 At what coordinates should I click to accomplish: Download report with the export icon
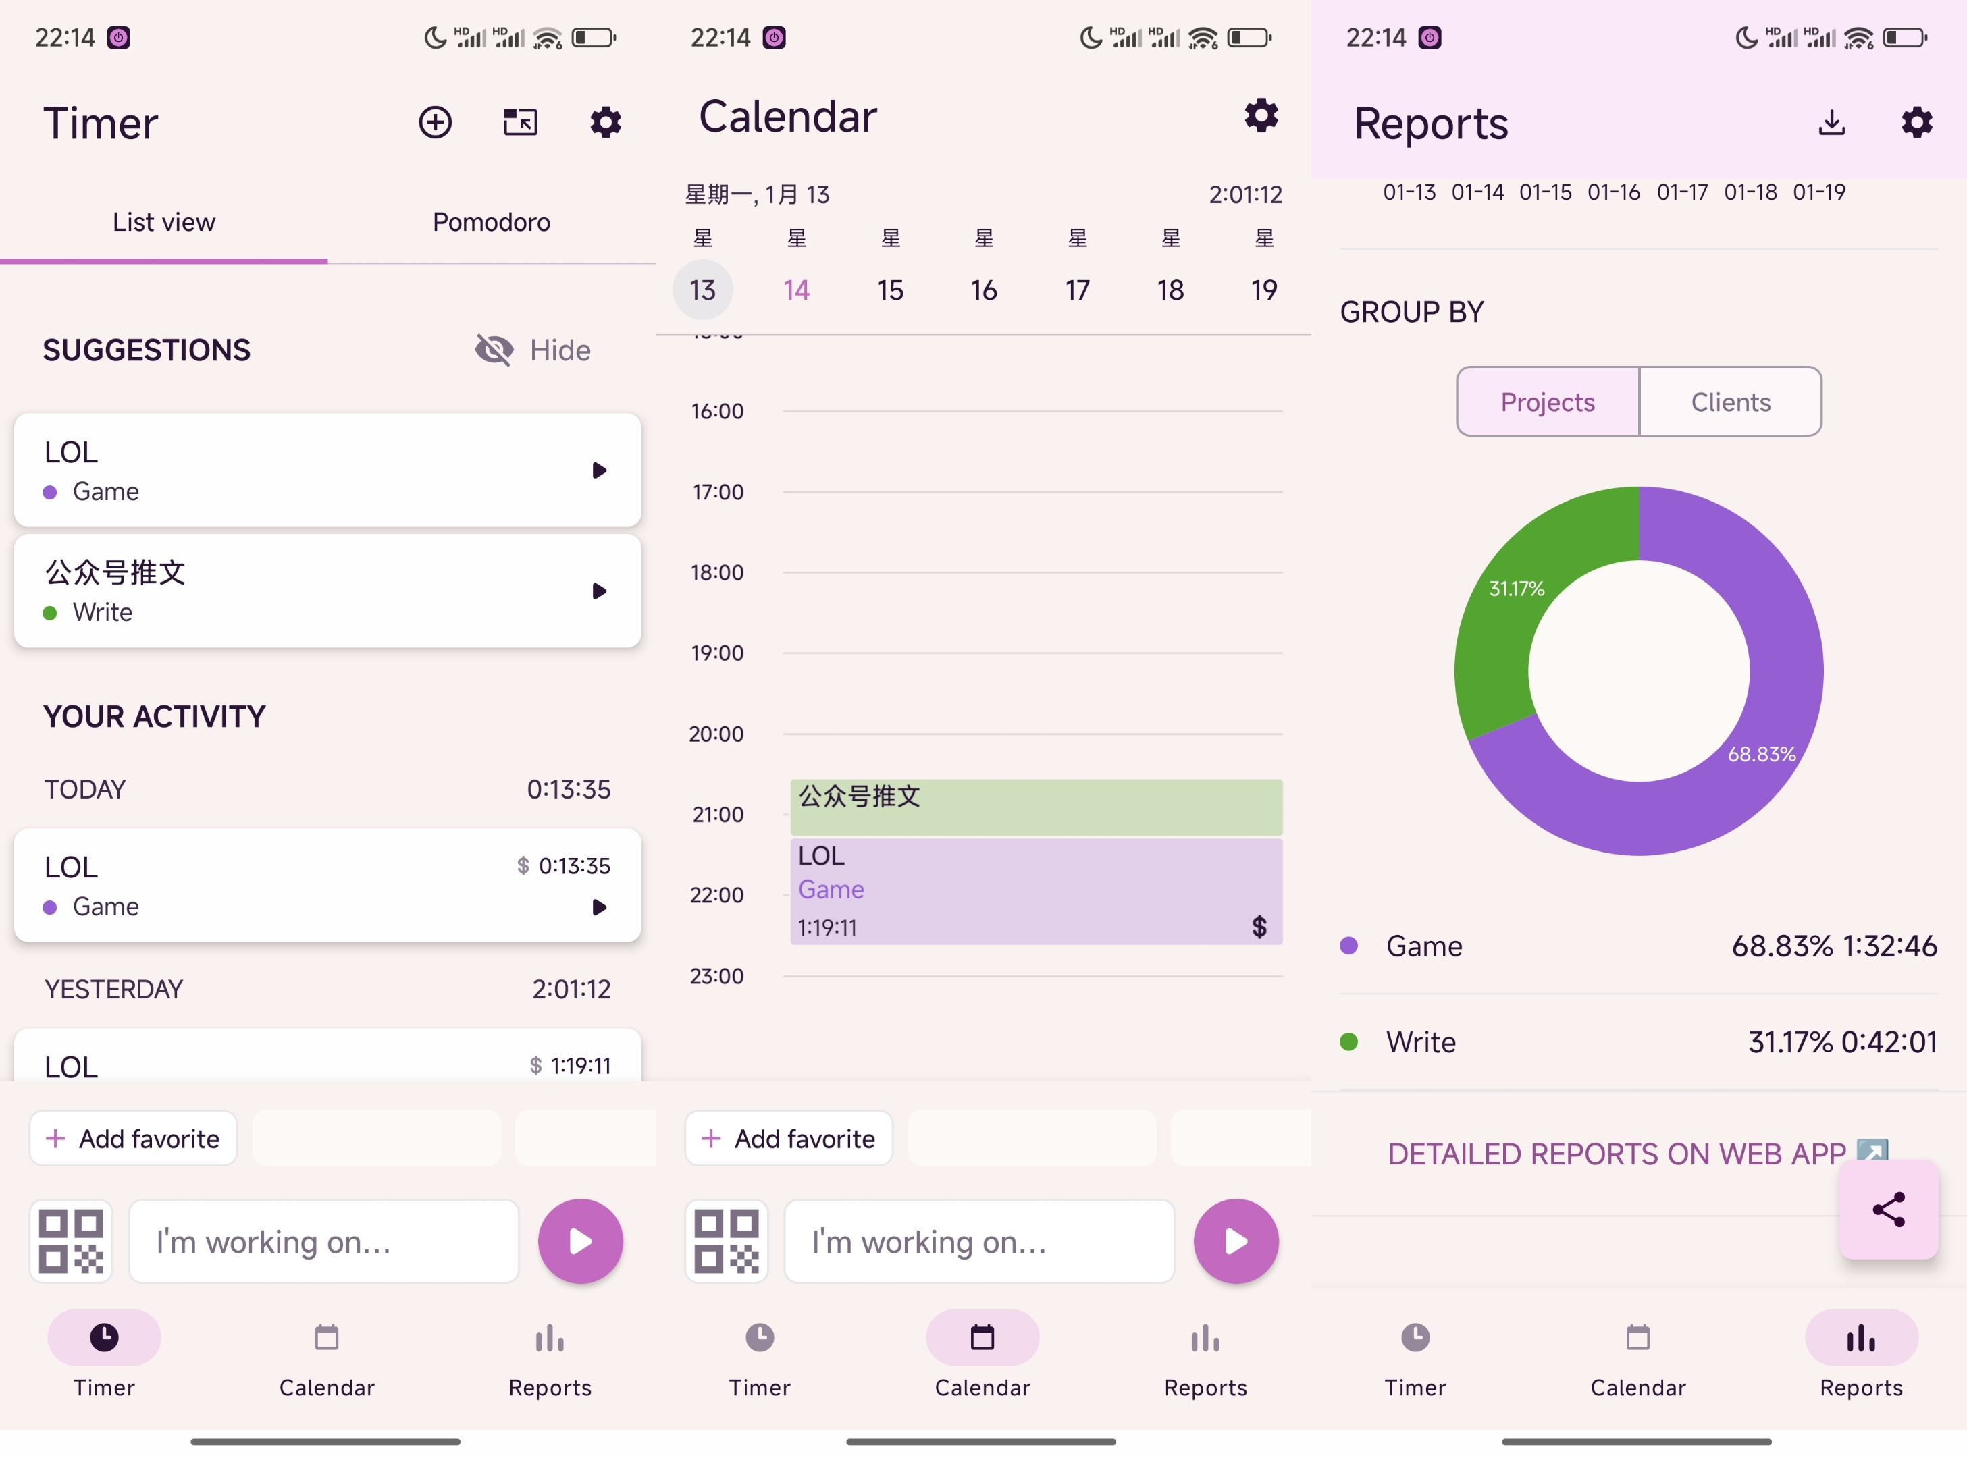[x=1832, y=122]
